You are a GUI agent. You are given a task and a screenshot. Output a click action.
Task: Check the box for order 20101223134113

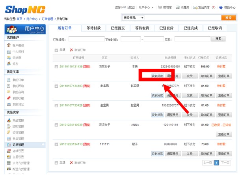[56, 144]
